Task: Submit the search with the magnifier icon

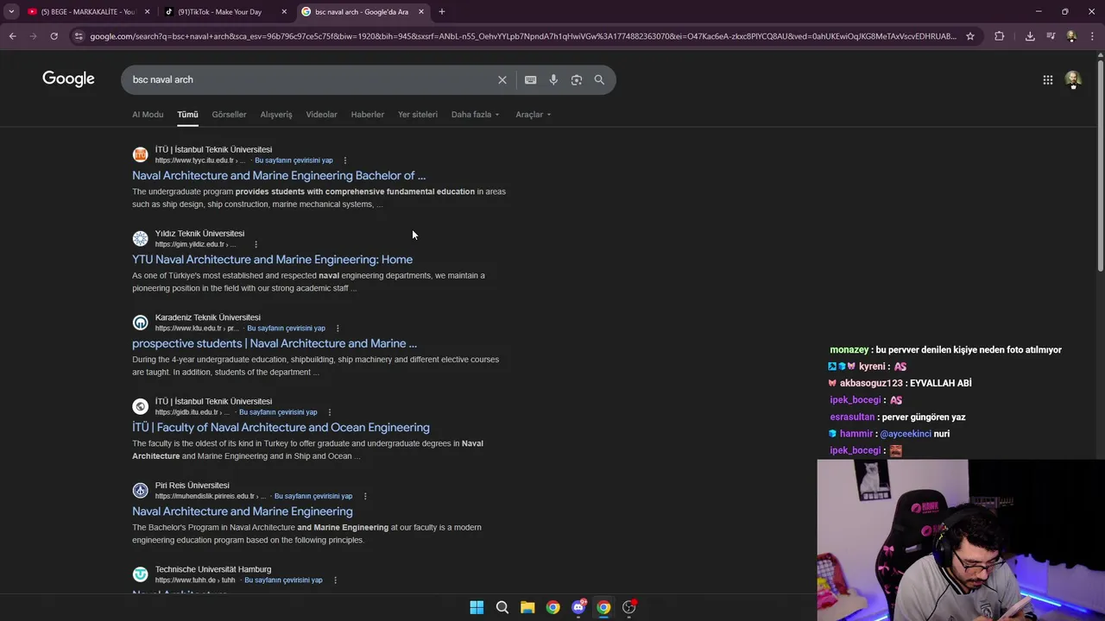Action: [599, 79]
